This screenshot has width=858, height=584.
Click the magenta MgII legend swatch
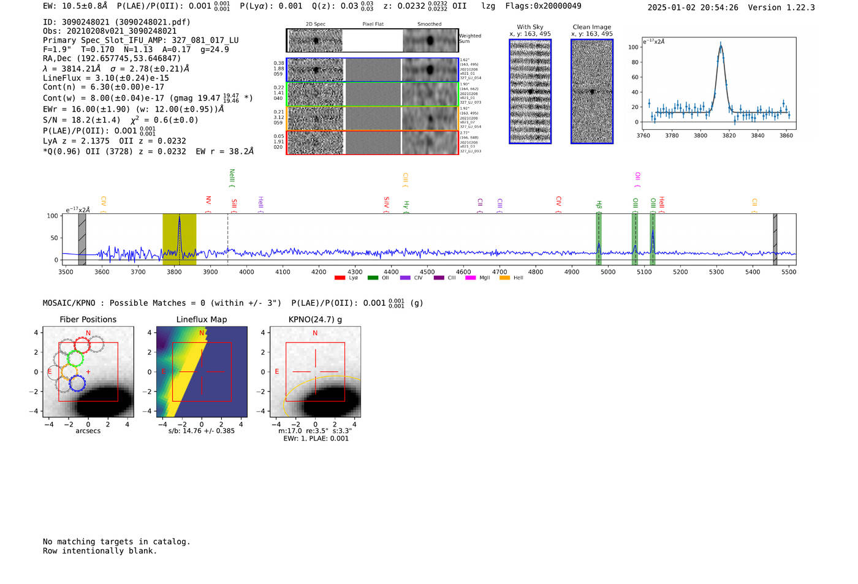(471, 278)
